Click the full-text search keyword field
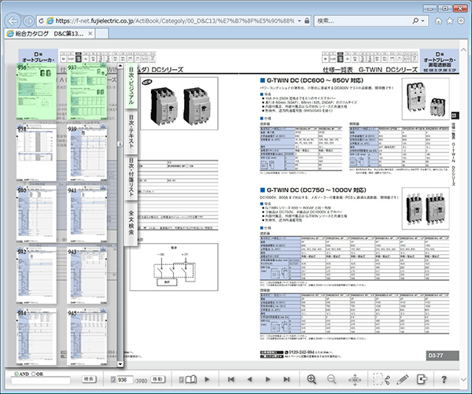 pos(41,381)
